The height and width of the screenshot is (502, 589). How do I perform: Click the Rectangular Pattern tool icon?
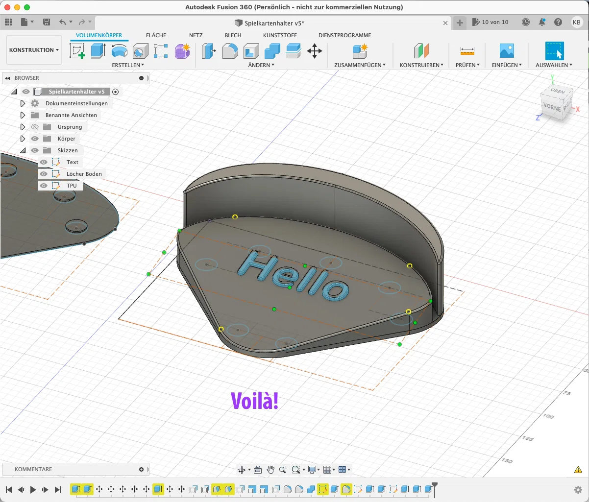pyautogui.click(x=161, y=51)
